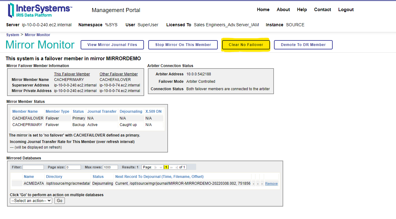Screen dimensions: 396x219
Task: Open the About menu item
Action: click(283, 10)
